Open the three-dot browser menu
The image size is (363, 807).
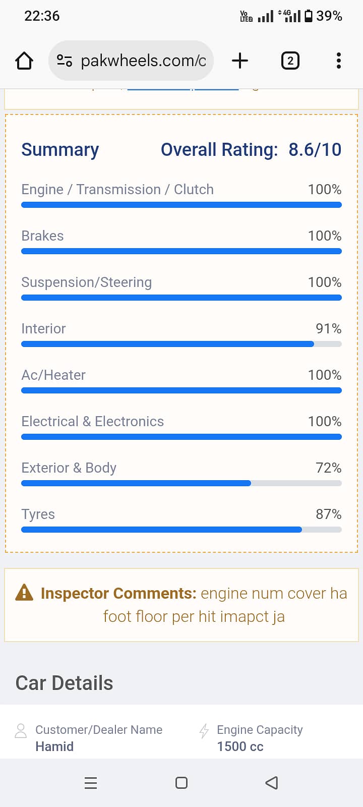339,61
